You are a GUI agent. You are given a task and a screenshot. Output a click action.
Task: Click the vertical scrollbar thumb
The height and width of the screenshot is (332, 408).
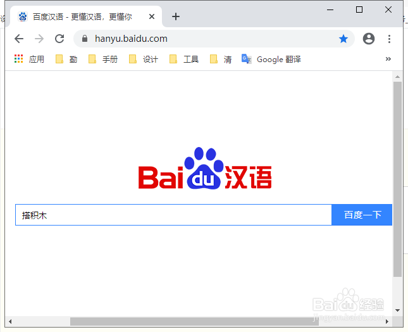pyautogui.click(x=397, y=179)
